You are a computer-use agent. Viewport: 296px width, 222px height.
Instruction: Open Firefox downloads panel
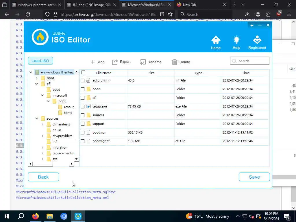point(247,14)
